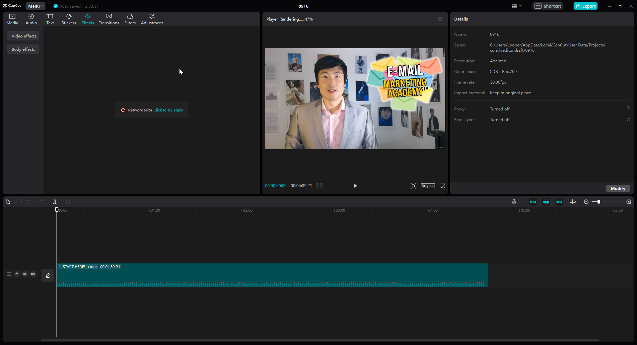Screen dimensions: 637x345
Task: Open the Filters tab
Action: click(130, 19)
